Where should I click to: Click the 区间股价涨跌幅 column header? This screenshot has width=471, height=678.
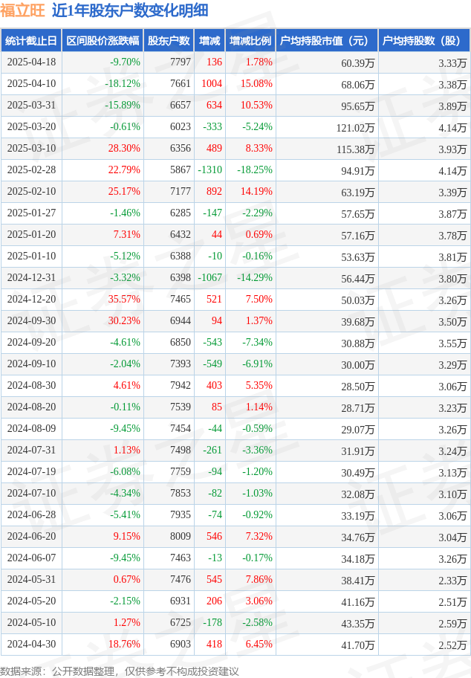pyautogui.click(x=103, y=41)
